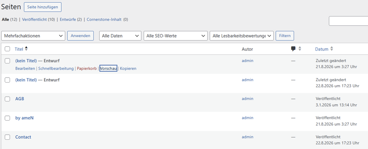Click the Filtern button
This screenshot has width=368, height=149.
click(285, 36)
